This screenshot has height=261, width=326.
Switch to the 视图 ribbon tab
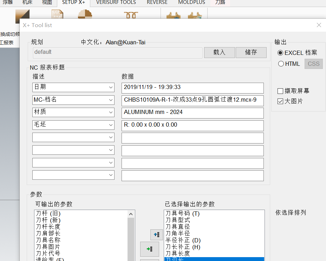pos(47,2)
